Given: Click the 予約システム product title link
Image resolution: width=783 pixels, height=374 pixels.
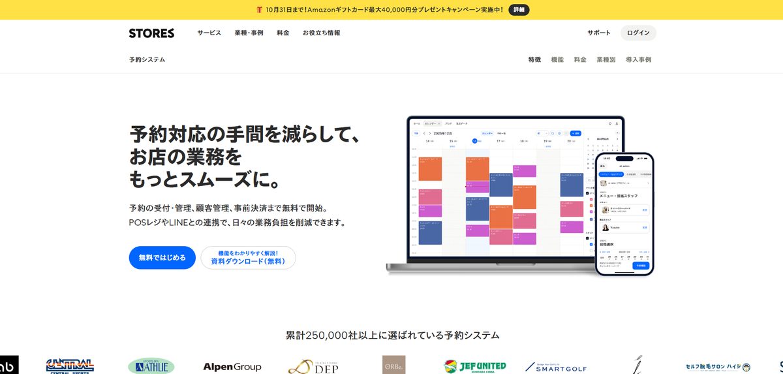Looking at the screenshot, I should (147, 59).
